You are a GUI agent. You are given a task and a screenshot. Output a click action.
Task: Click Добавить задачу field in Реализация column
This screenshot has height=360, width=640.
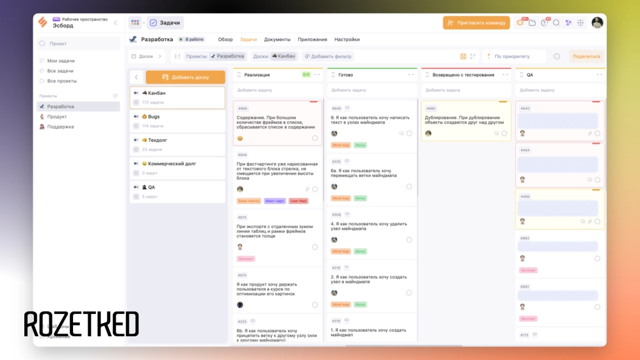pyautogui.click(x=278, y=90)
